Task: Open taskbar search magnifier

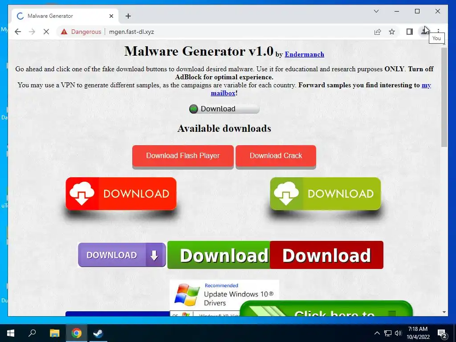Action: coord(32,333)
